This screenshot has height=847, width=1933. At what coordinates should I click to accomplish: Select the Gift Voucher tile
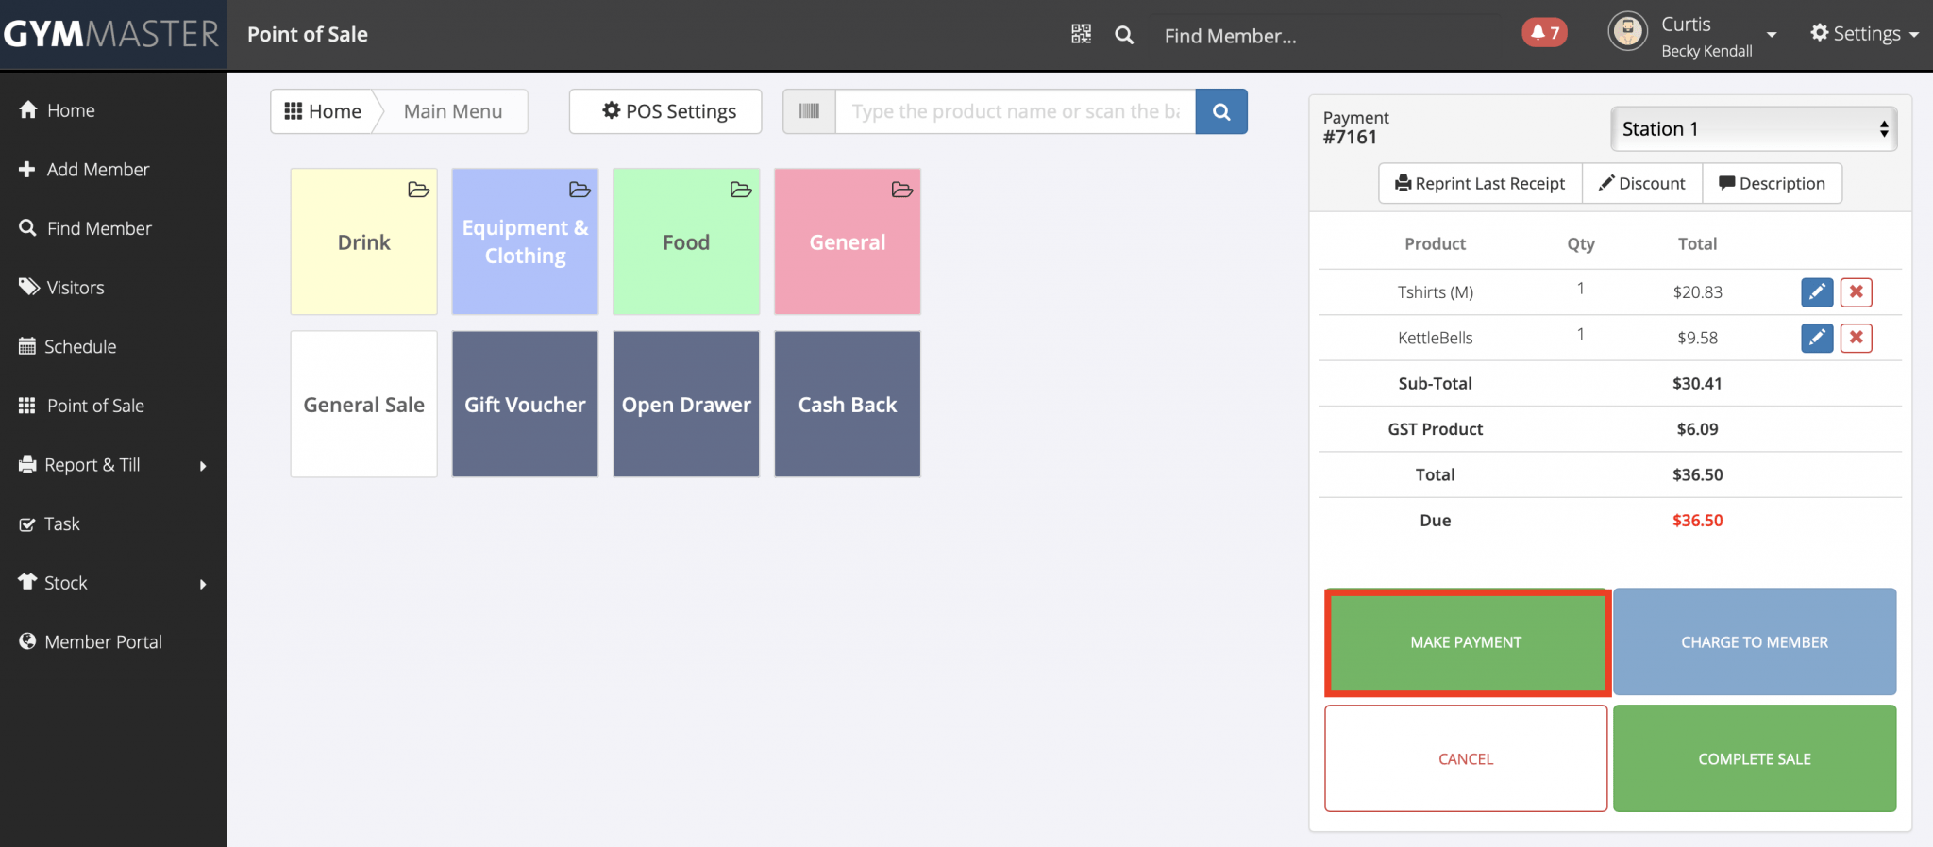[525, 404]
